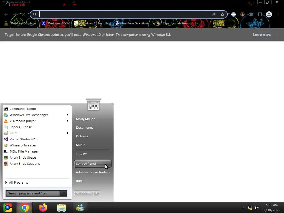Open Chrome three-dot menu

coord(278,14)
